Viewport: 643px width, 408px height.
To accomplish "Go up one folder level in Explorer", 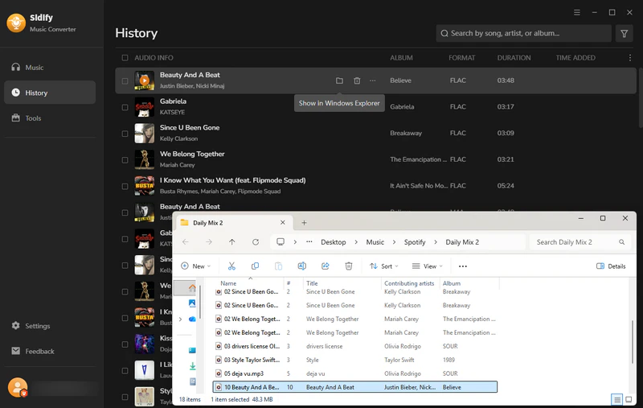I will coord(232,242).
